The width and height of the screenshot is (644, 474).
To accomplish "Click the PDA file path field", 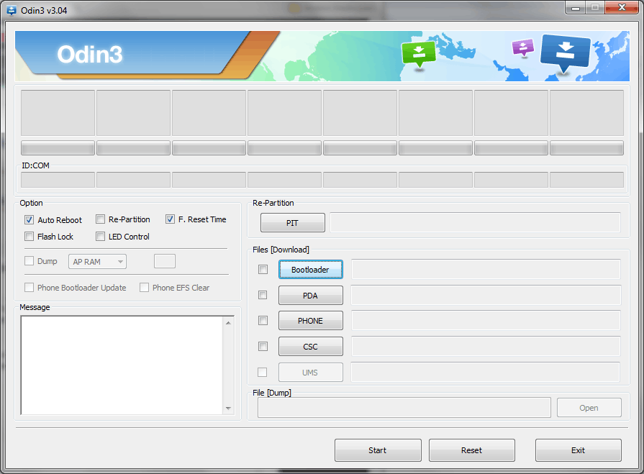I will [x=486, y=295].
